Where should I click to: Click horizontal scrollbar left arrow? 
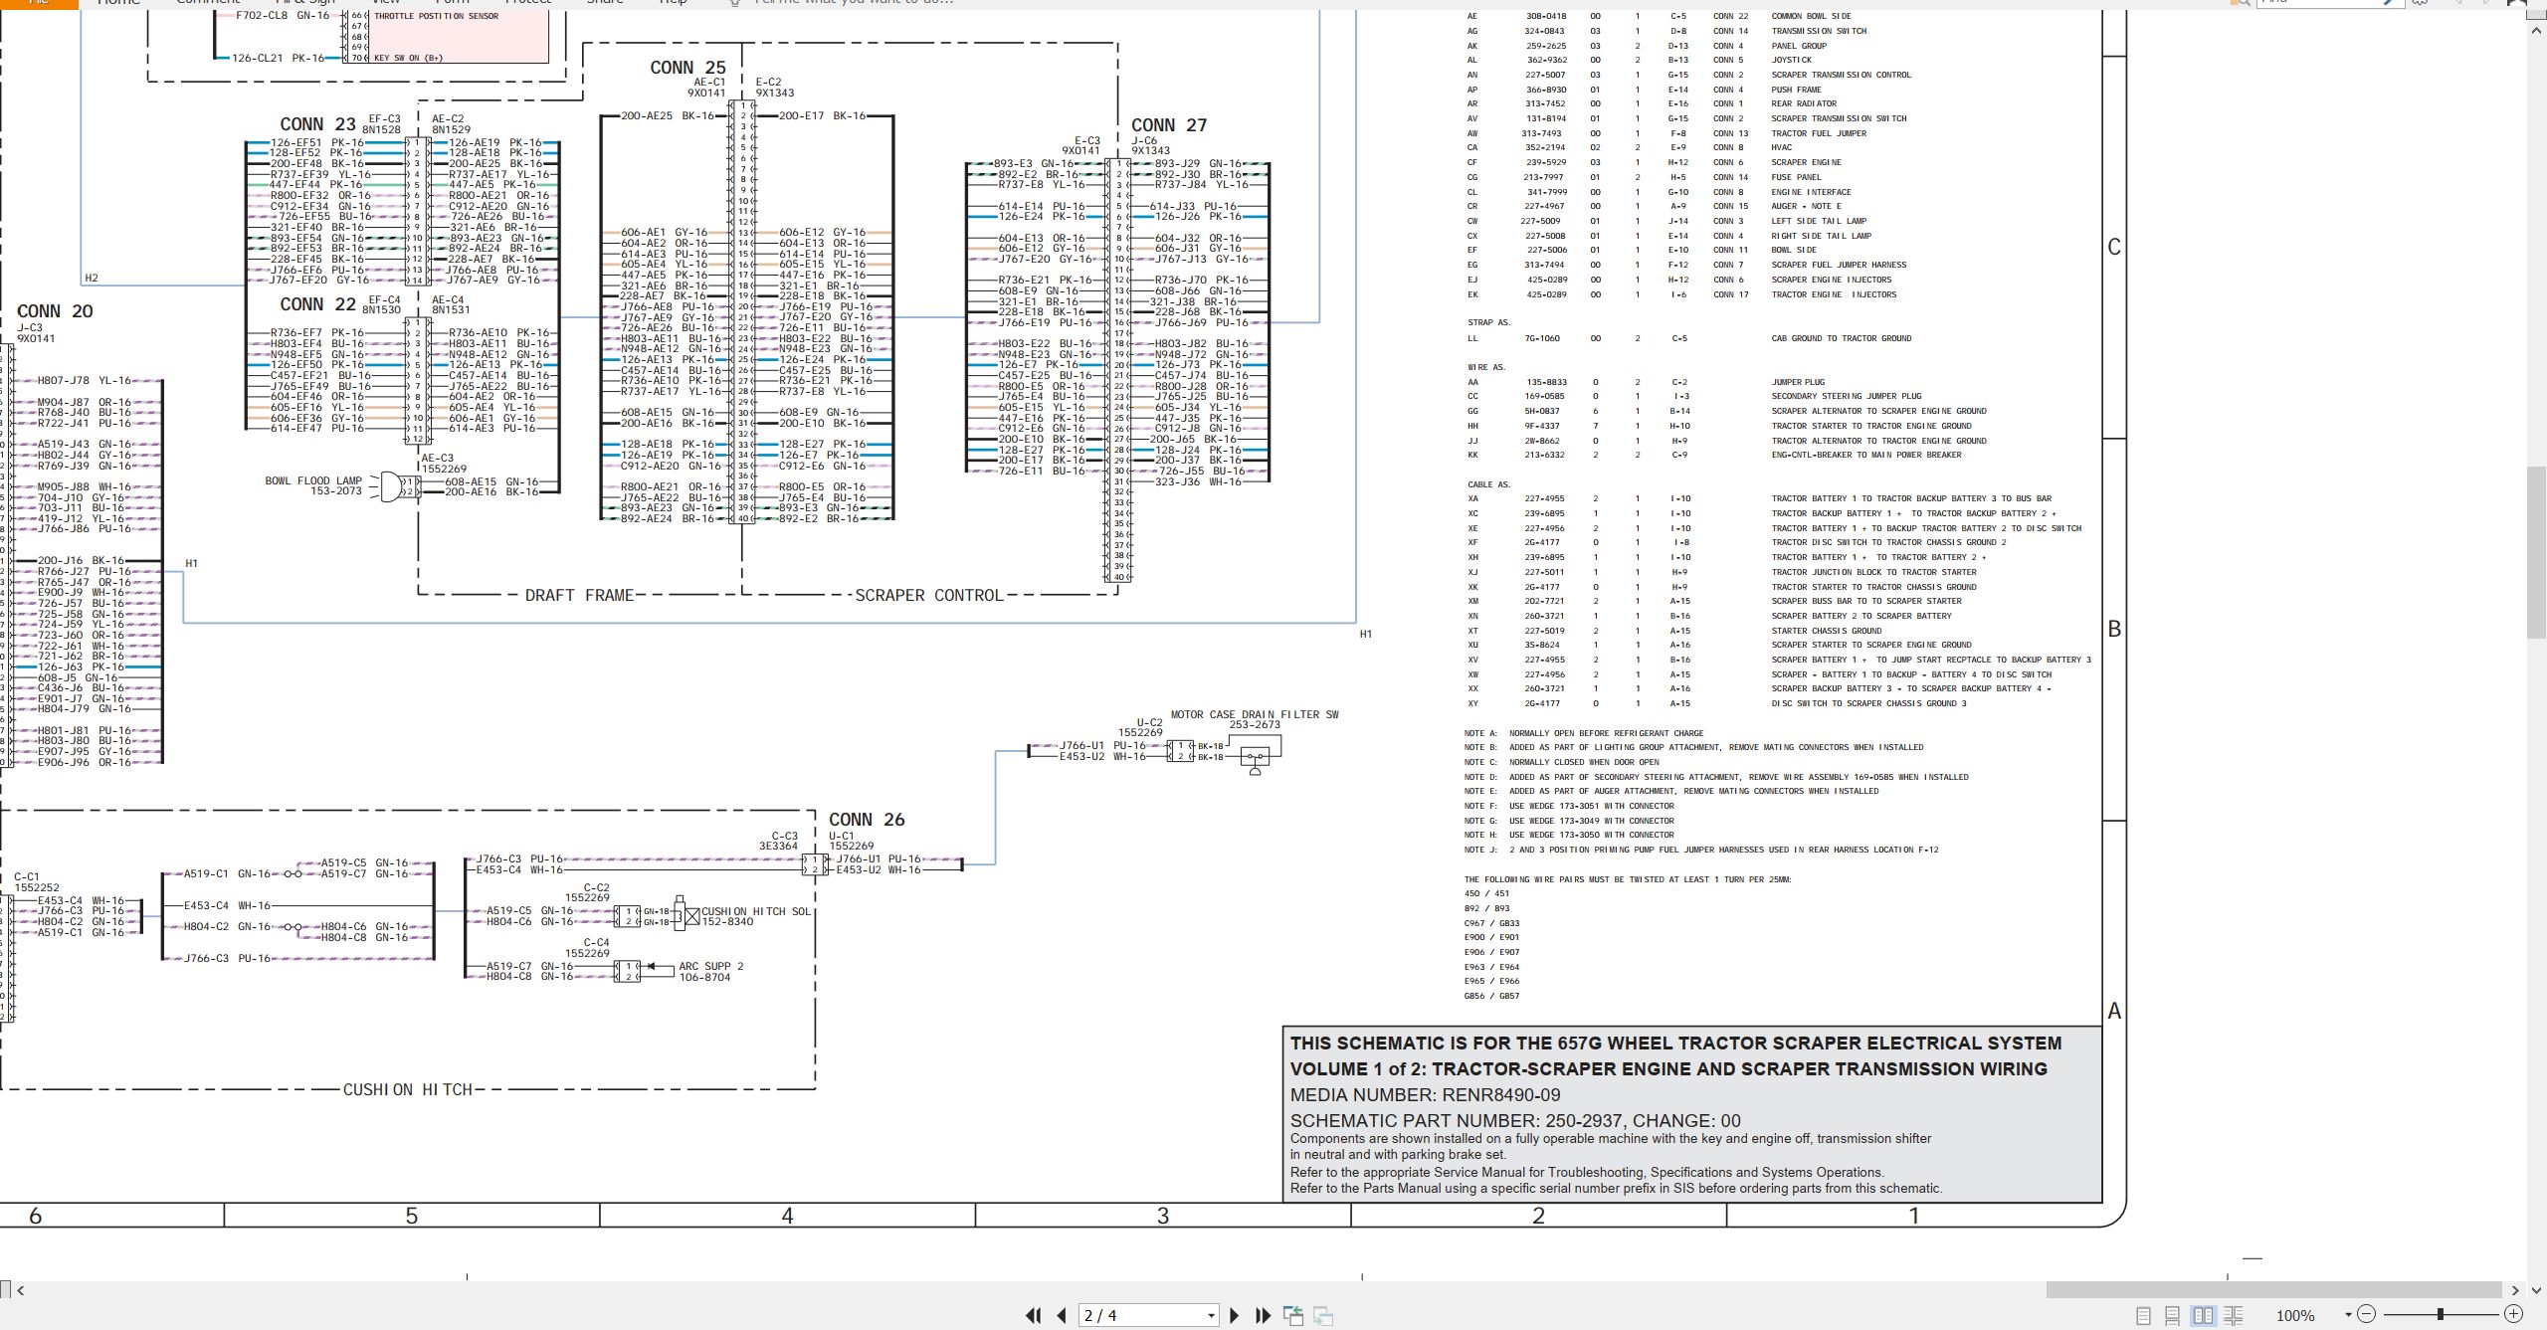(20, 1290)
